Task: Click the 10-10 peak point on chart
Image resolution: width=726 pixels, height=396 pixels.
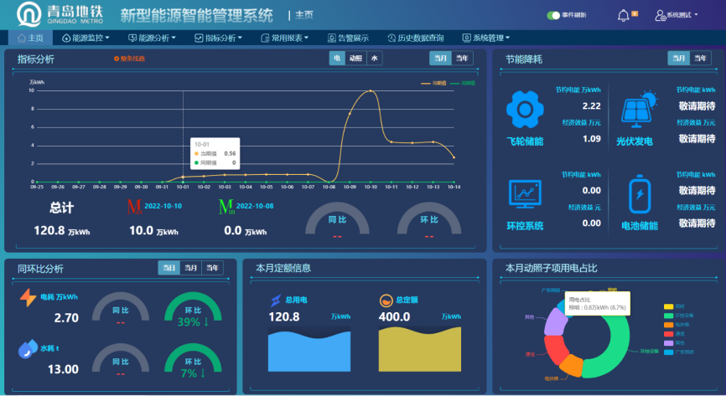Action: pyautogui.click(x=371, y=91)
